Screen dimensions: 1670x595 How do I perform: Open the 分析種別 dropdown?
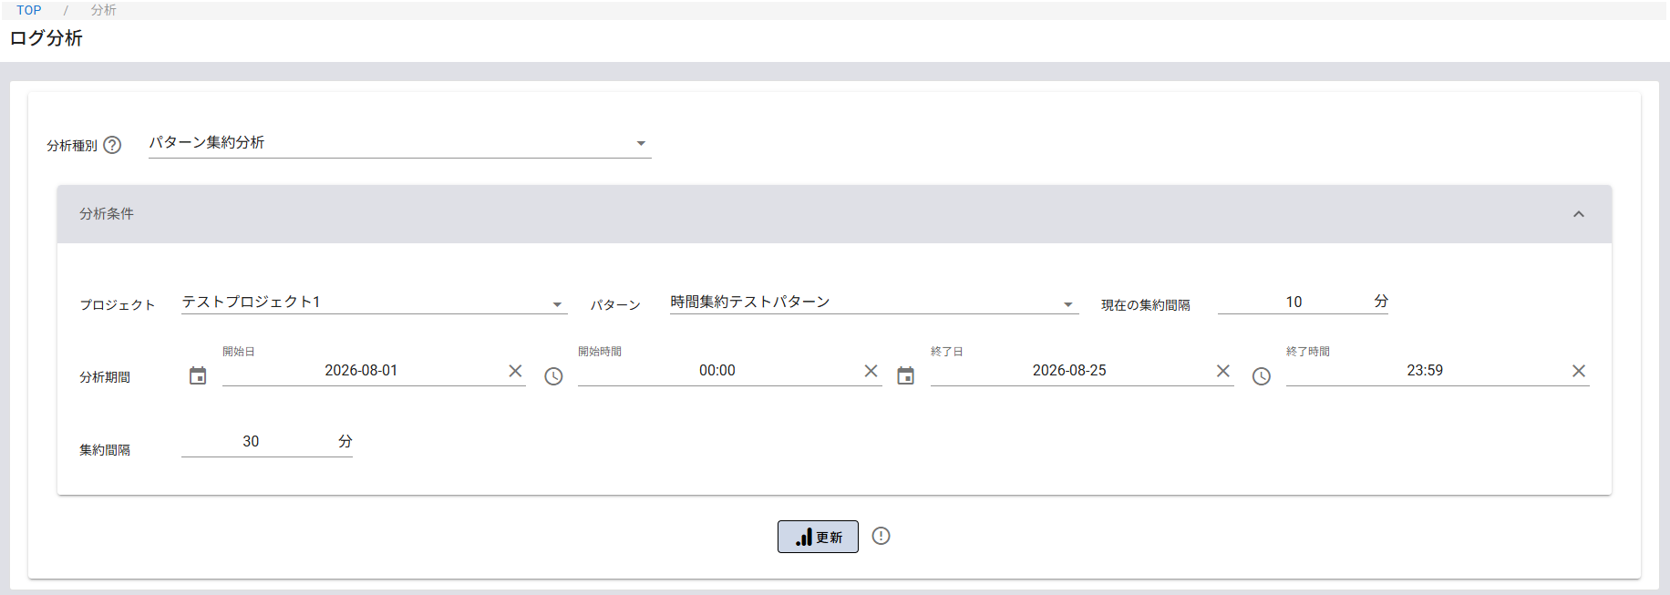click(400, 143)
